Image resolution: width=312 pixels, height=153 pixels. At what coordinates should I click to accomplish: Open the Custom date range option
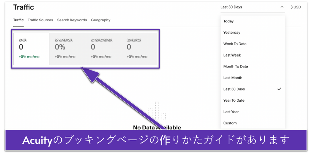pos(253,123)
